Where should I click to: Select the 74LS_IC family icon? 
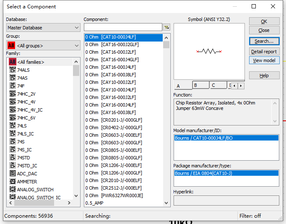point(13,134)
